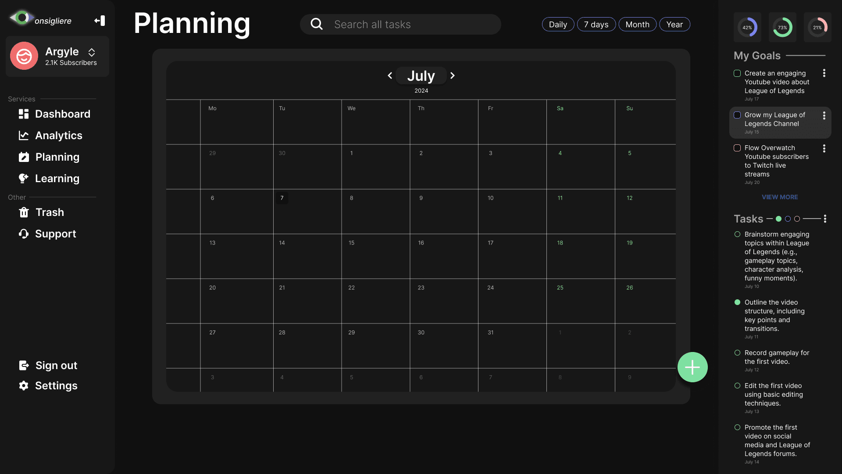Expand the Argyle channel switcher
The image size is (842, 474).
(x=92, y=53)
